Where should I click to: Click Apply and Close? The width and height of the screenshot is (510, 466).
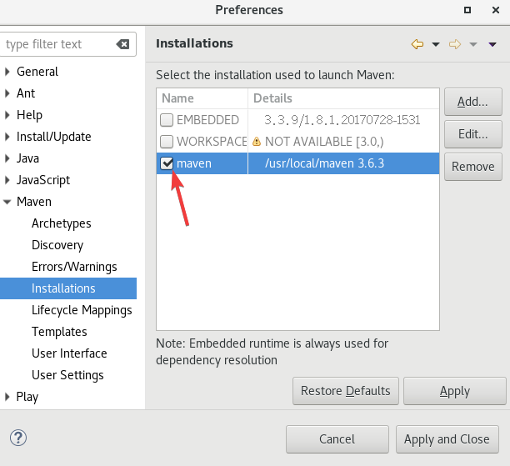pyautogui.click(x=447, y=439)
